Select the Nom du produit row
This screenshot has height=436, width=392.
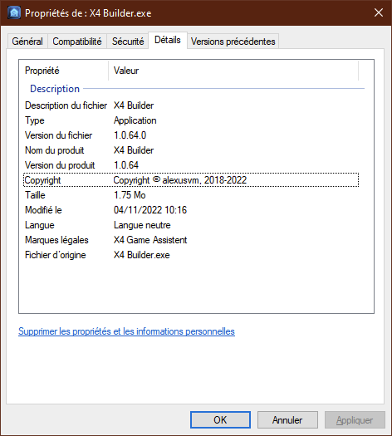pos(191,150)
